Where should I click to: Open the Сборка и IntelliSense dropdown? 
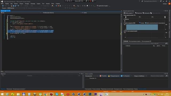(141, 76)
